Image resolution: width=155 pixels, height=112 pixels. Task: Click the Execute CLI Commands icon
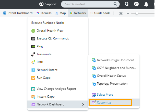click(33, 39)
